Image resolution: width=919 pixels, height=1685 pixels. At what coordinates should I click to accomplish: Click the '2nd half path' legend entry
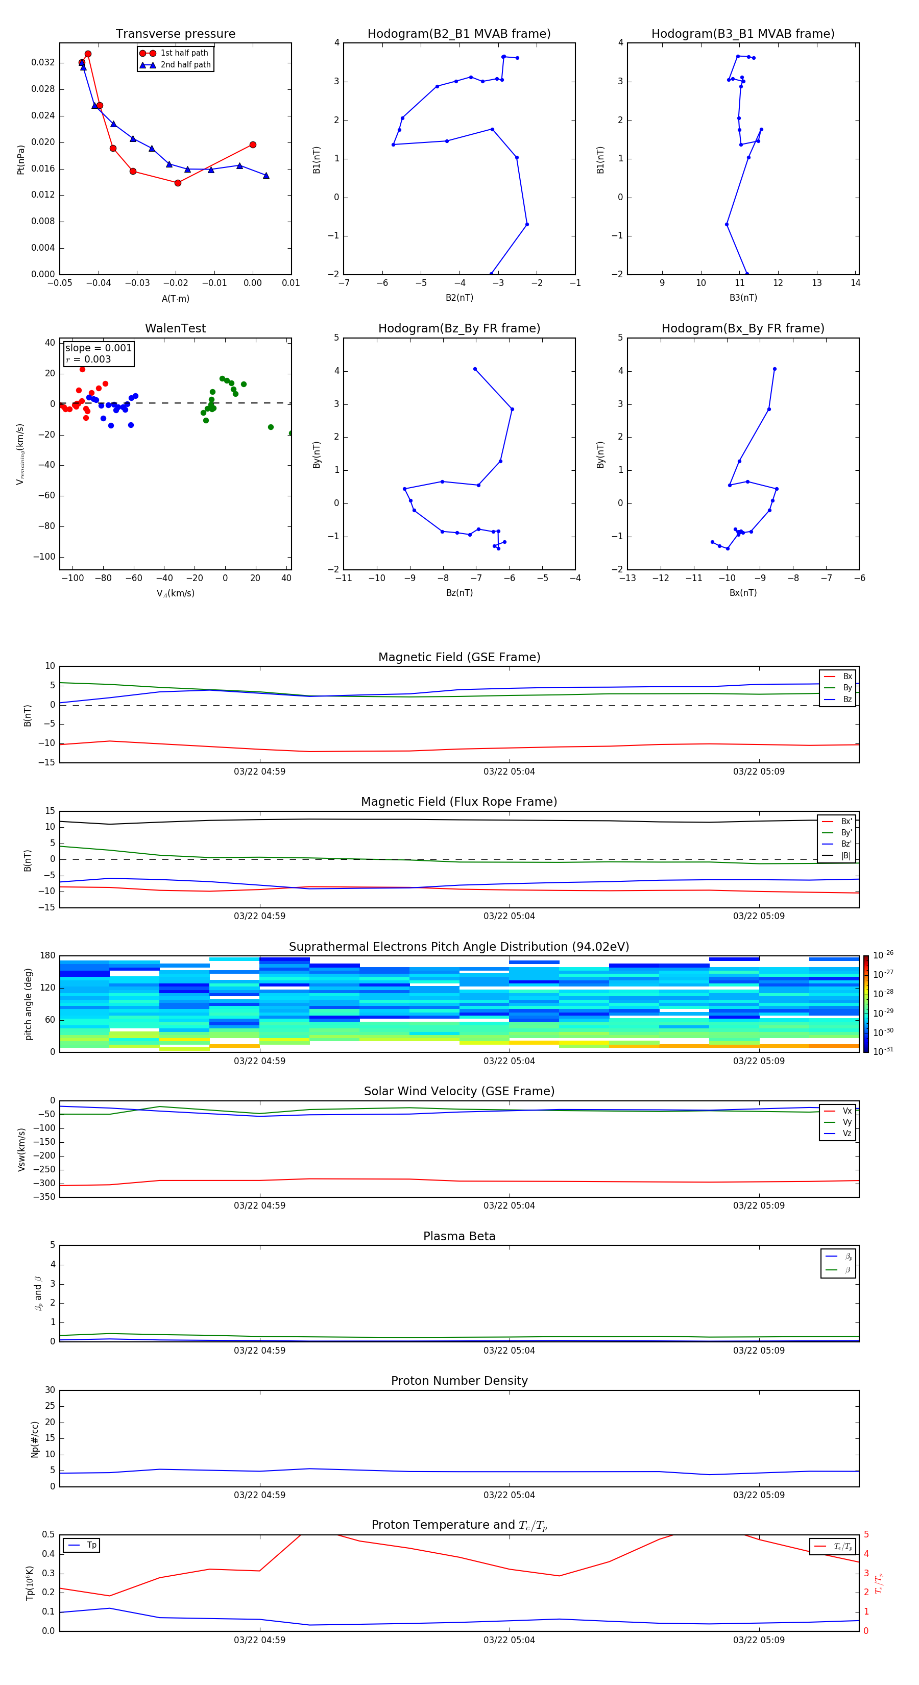pyautogui.click(x=175, y=65)
